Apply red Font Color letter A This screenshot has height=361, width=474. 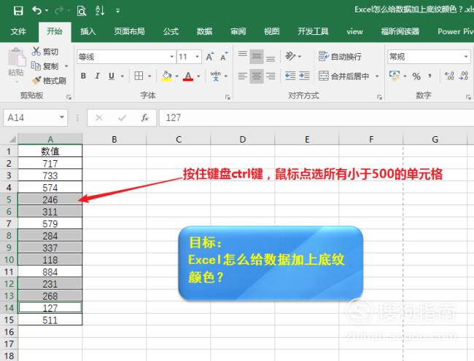188,76
